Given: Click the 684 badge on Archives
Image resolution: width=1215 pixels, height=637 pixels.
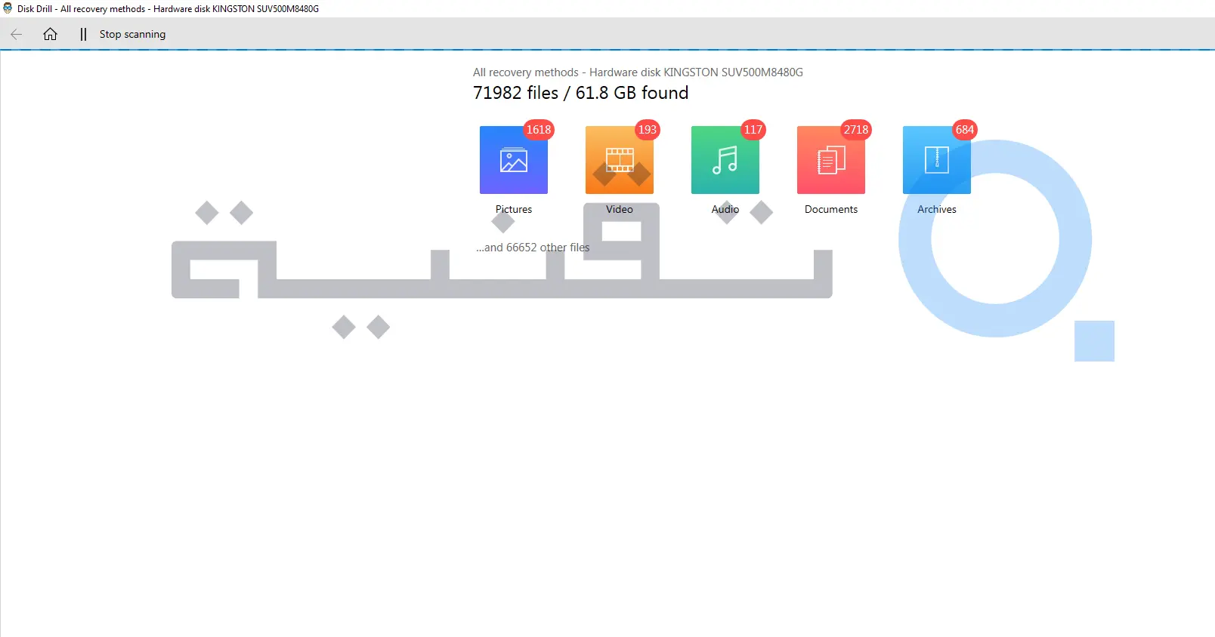Looking at the screenshot, I should [965, 130].
